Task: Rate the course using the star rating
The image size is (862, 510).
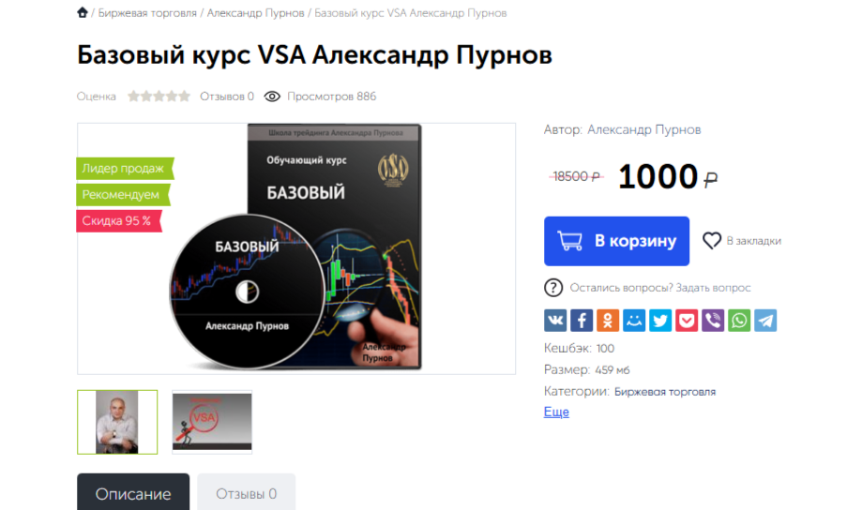Action: pos(159,97)
